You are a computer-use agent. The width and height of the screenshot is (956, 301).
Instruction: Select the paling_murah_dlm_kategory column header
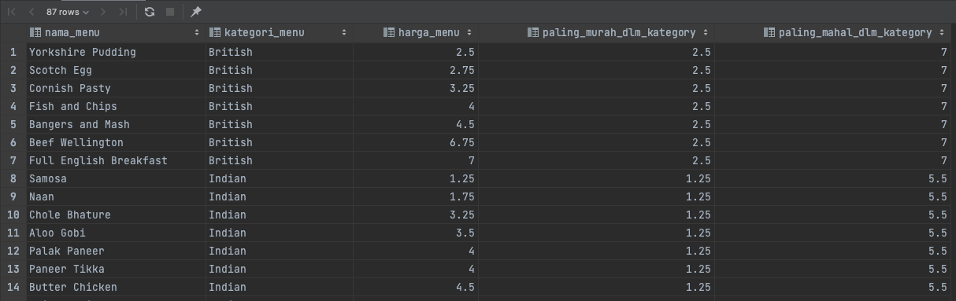[x=597, y=33]
